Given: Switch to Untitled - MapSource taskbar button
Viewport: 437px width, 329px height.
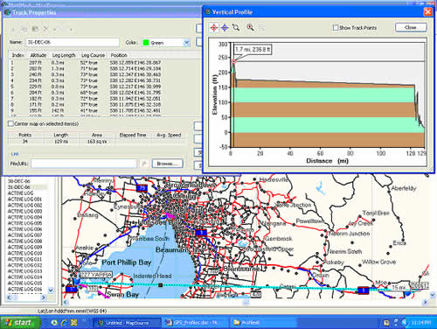Looking at the screenshot, I should pyautogui.click(x=128, y=323).
